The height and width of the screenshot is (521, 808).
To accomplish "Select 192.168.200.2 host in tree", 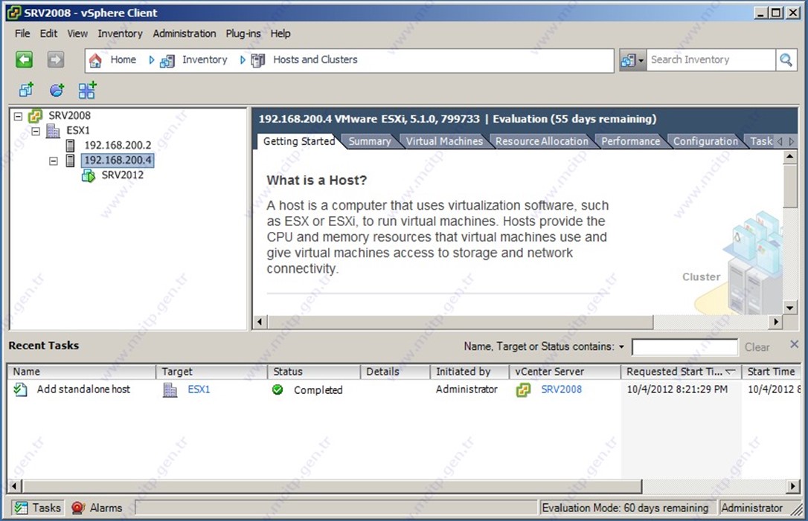I will click(118, 146).
